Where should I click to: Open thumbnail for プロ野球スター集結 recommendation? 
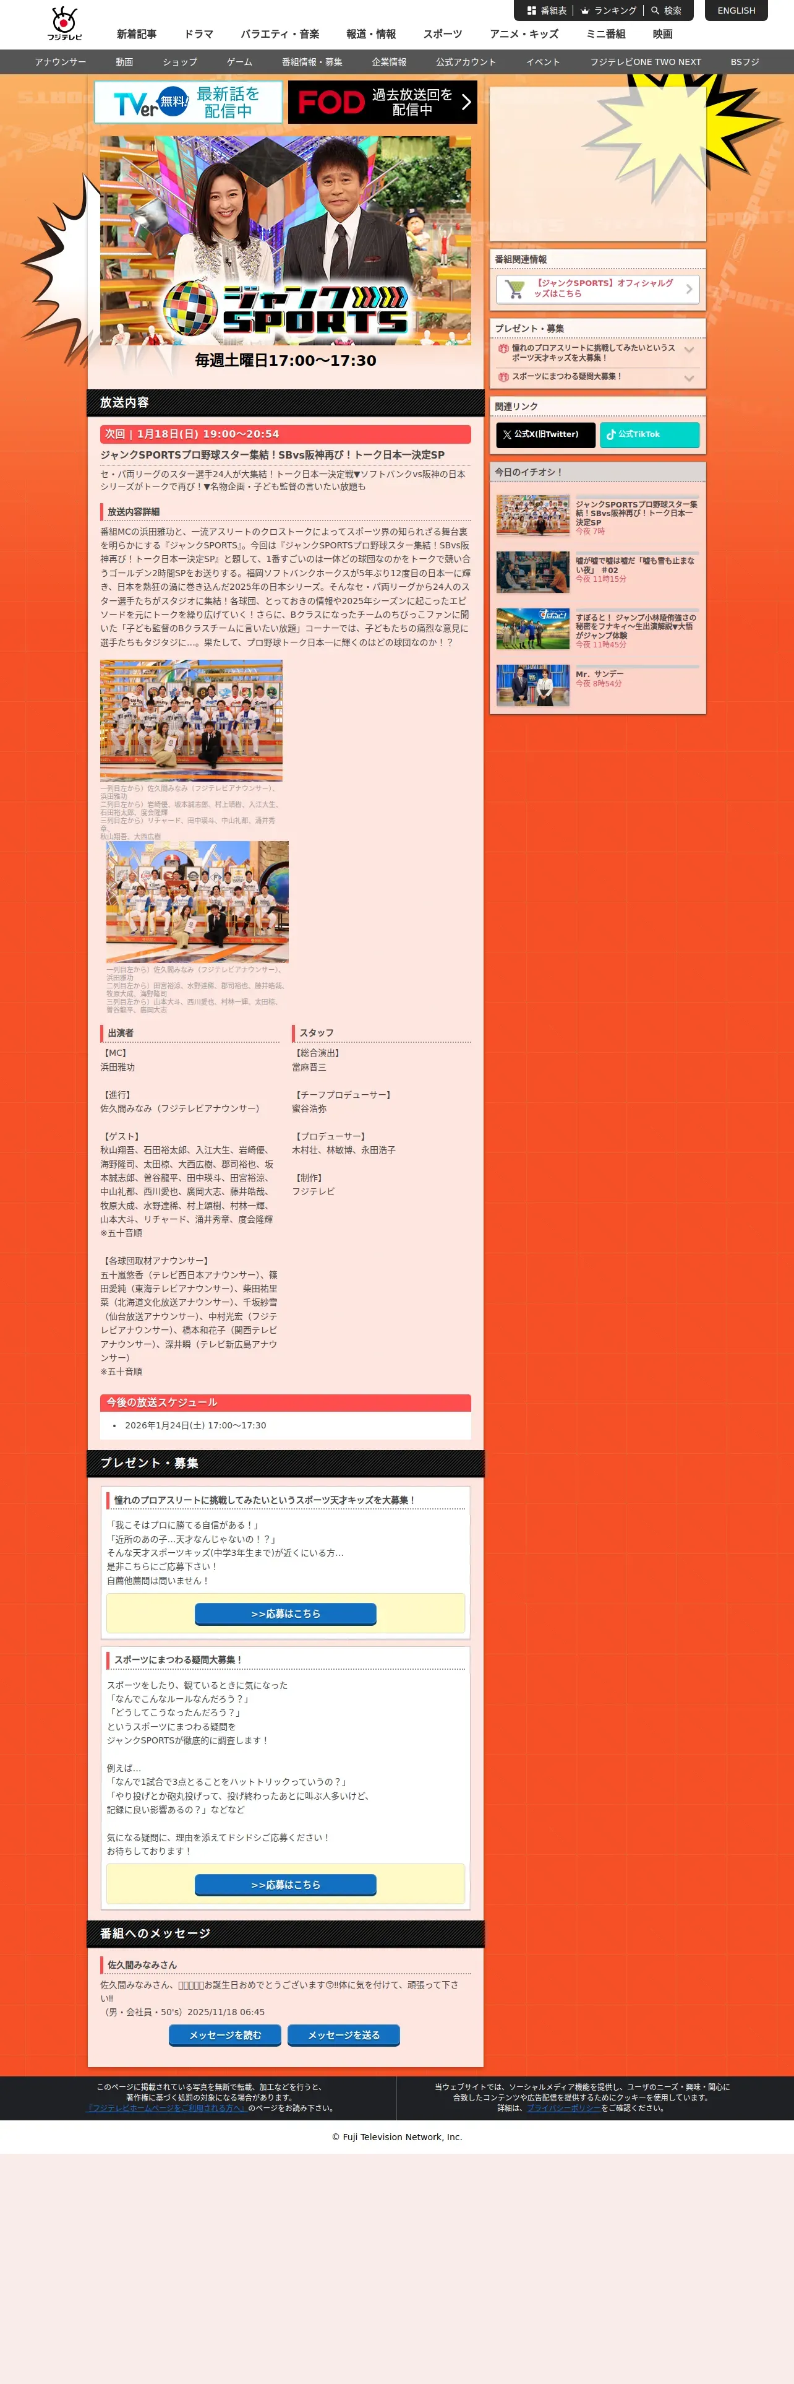[532, 516]
